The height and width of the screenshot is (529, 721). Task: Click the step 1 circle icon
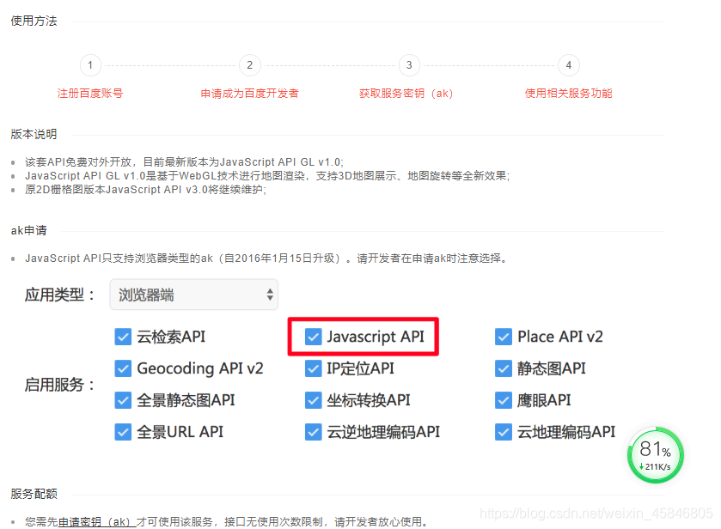(90, 65)
